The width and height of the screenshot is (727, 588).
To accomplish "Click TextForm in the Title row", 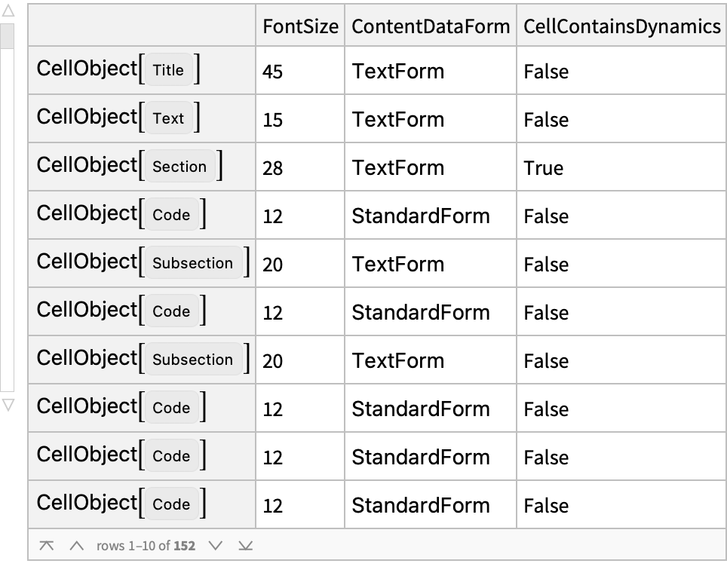I will pos(398,72).
